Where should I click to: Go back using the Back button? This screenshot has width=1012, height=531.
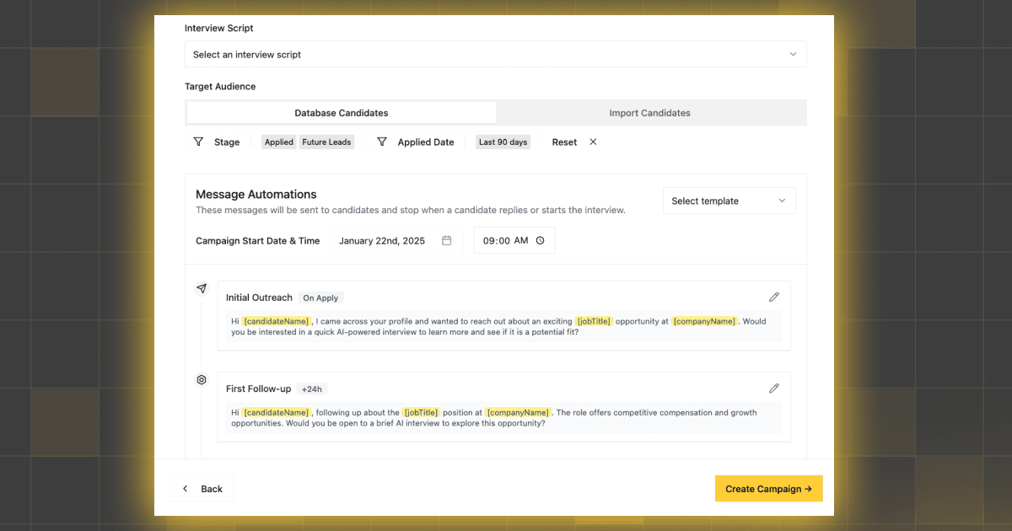click(x=202, y=489)
